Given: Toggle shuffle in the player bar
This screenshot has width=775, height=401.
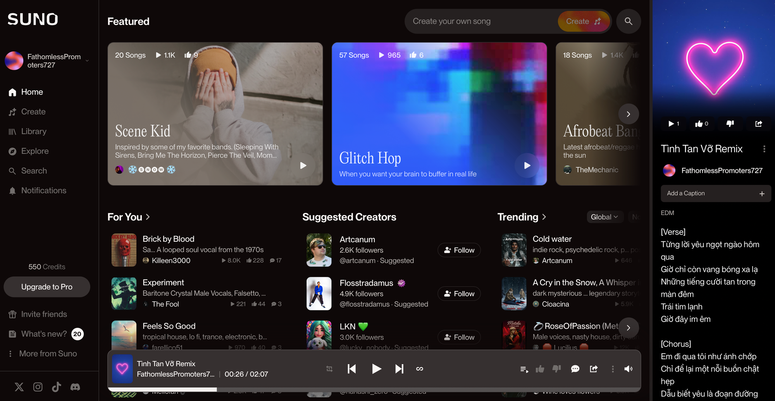Looking at the screenshot, I should tap(329, 369).
